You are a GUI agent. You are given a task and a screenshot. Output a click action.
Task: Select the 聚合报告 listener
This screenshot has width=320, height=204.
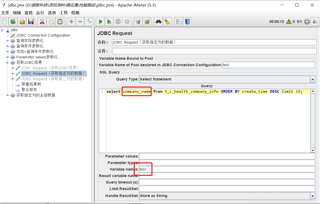click(x=29, y=90)
